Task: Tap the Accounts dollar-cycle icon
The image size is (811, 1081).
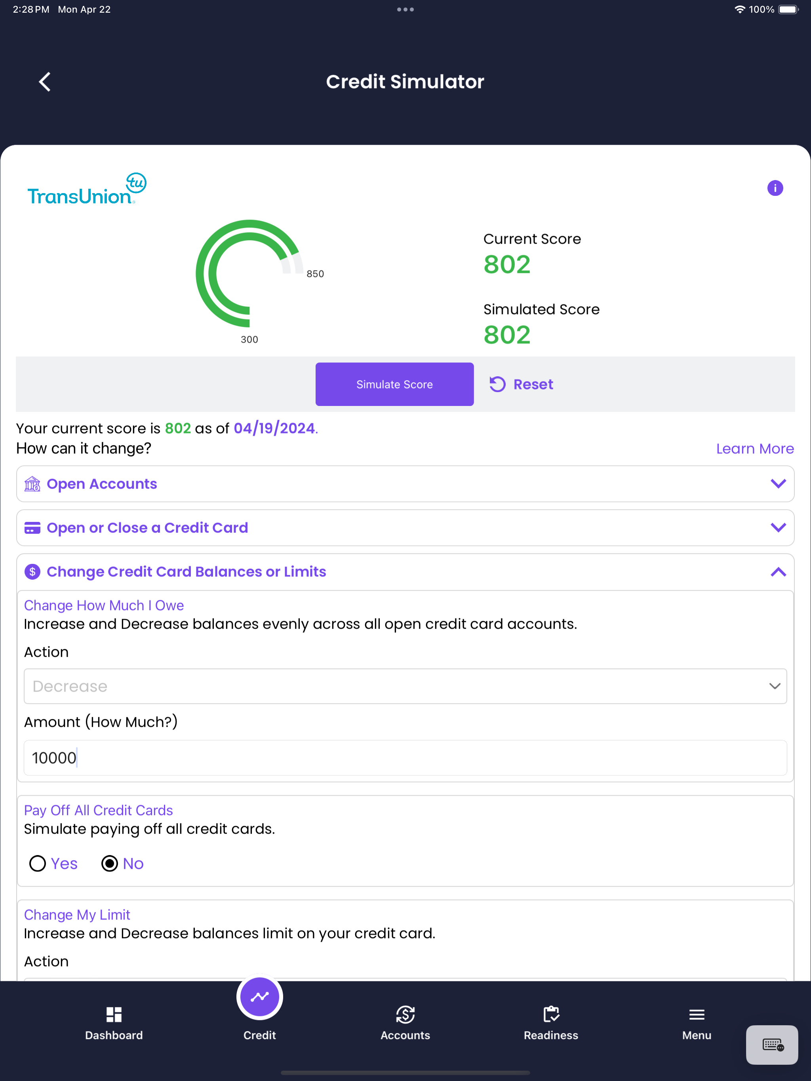Action: pyautogui.click(x=405, y=1015)
